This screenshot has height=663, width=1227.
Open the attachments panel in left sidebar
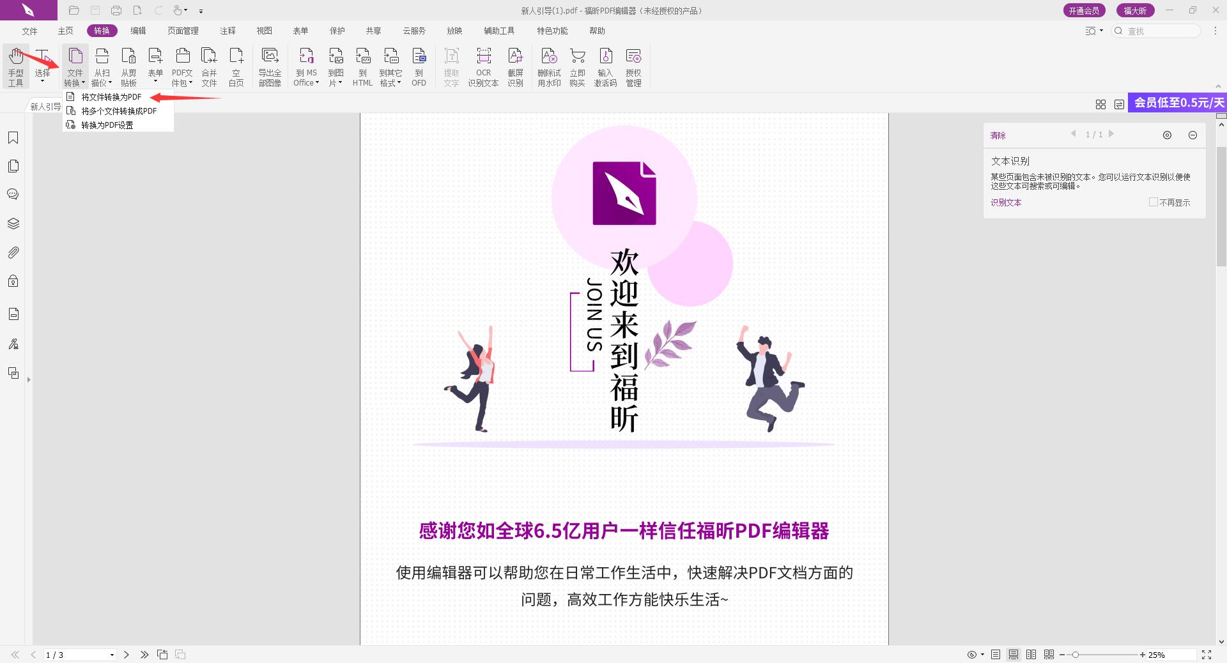coord(13,252)
